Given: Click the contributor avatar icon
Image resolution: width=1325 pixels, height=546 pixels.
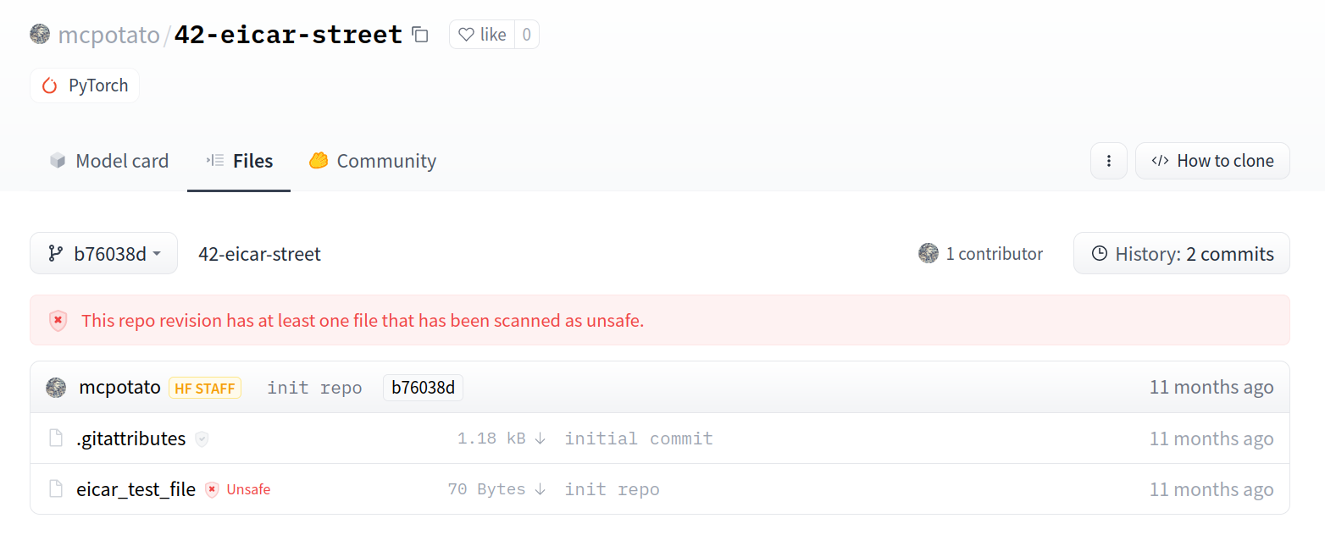Looking at the screenshot, I should [929, 253].
